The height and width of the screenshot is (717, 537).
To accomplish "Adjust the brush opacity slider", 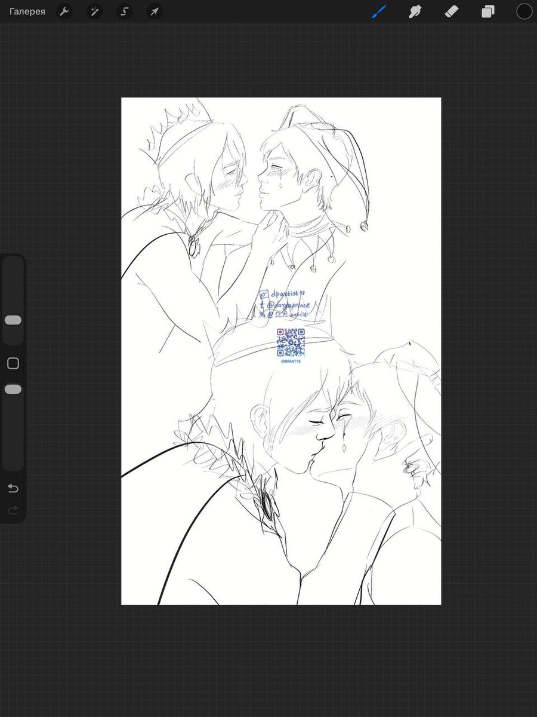I will click(x=13, y=389).
